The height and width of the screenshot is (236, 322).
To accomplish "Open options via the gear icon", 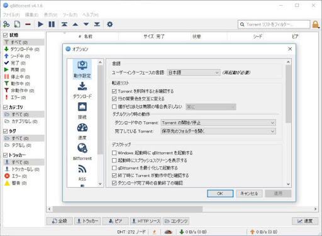I will (110, 24).
